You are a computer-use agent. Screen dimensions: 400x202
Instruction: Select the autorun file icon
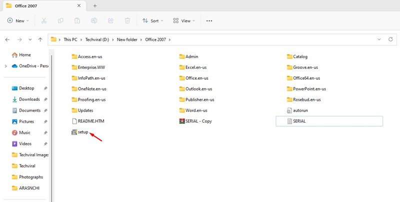[289, 110]
